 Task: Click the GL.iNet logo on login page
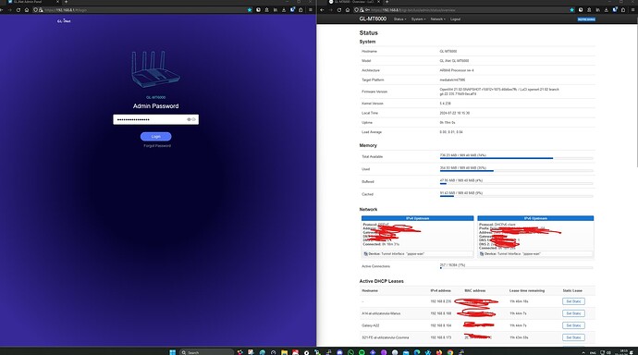coord(64,20)
